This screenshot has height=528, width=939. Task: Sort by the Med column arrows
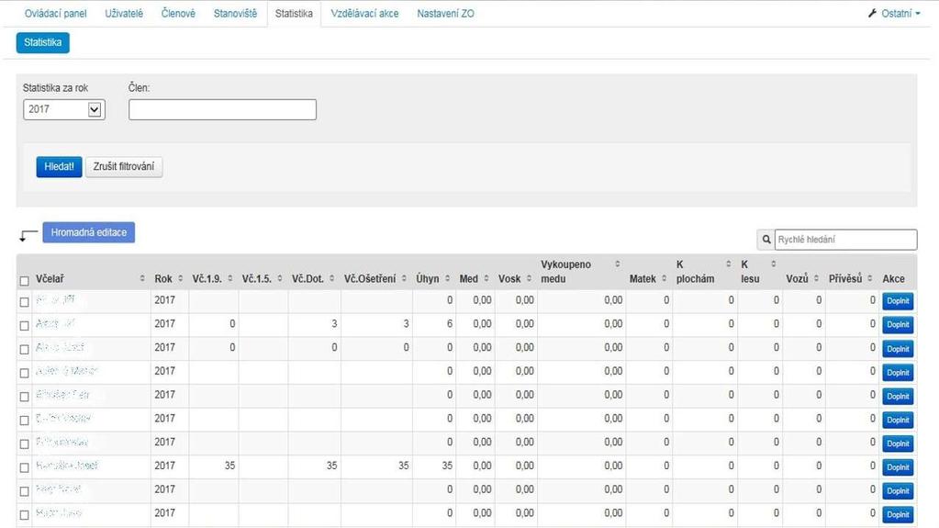click(x=486, y=278)
